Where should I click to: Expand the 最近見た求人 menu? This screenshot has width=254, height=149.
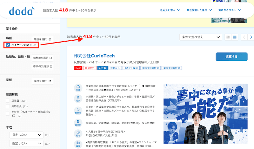click(x=170, y=10)
